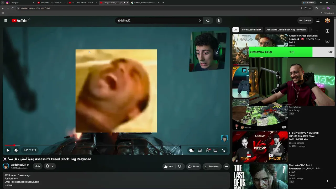The width and height of the screenshot is (336, 189).
Task: Click the Ask Gemini button
Action: coord(308,3)
